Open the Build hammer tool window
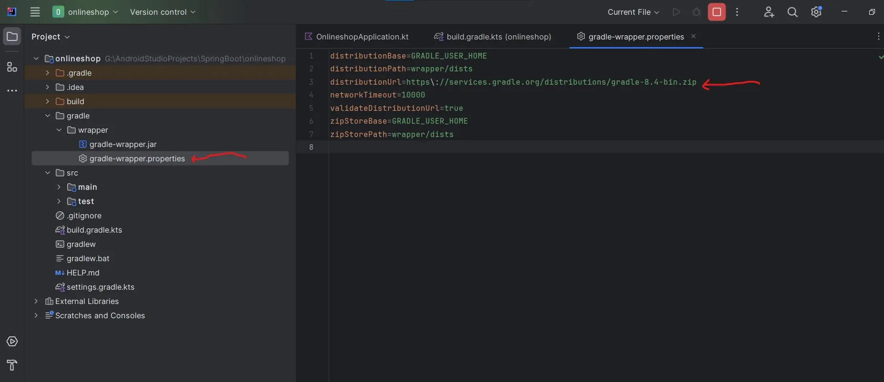 pyautogui.click(x=12, y=365)
